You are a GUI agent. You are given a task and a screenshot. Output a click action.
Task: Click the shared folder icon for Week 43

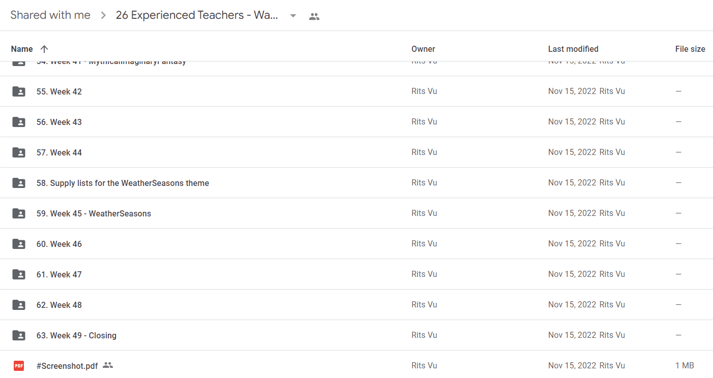tap(19, 122)
